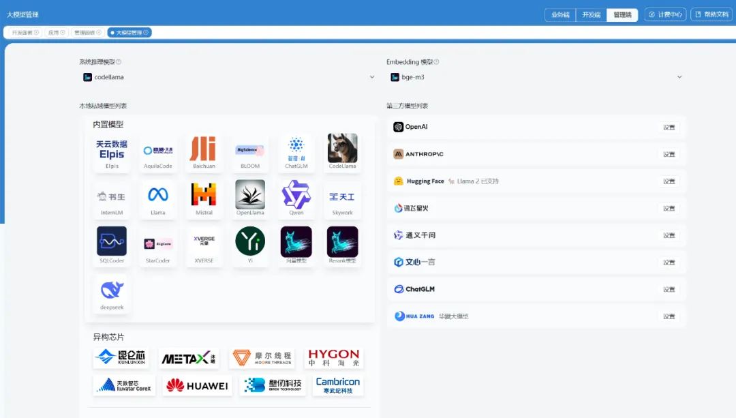
Task: Select the Iluvatar CoreX chip logo
Action: [x=124, y=385]
